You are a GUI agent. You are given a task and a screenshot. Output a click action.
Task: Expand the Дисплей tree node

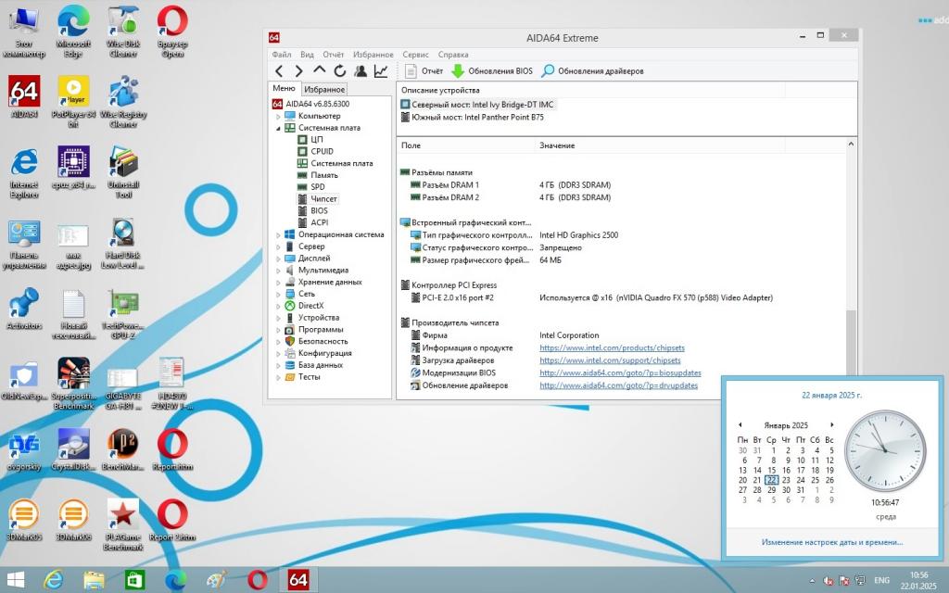[278, 259]
